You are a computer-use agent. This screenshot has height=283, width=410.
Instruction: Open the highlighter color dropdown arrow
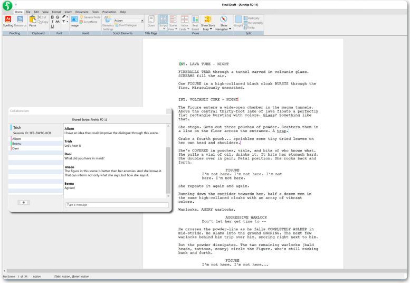tap(67, 17)
